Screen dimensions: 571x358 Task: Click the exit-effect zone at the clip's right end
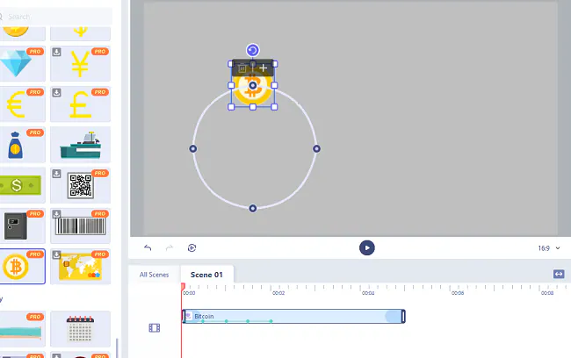394,316
